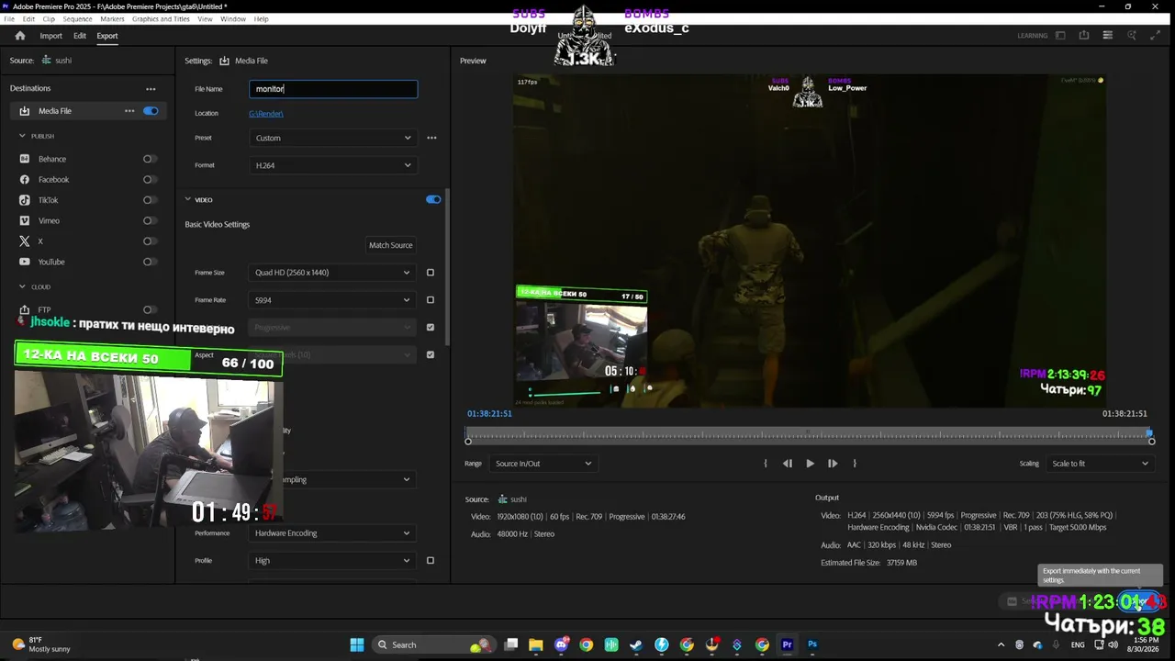Enable X publish toggle

(150, 241)
